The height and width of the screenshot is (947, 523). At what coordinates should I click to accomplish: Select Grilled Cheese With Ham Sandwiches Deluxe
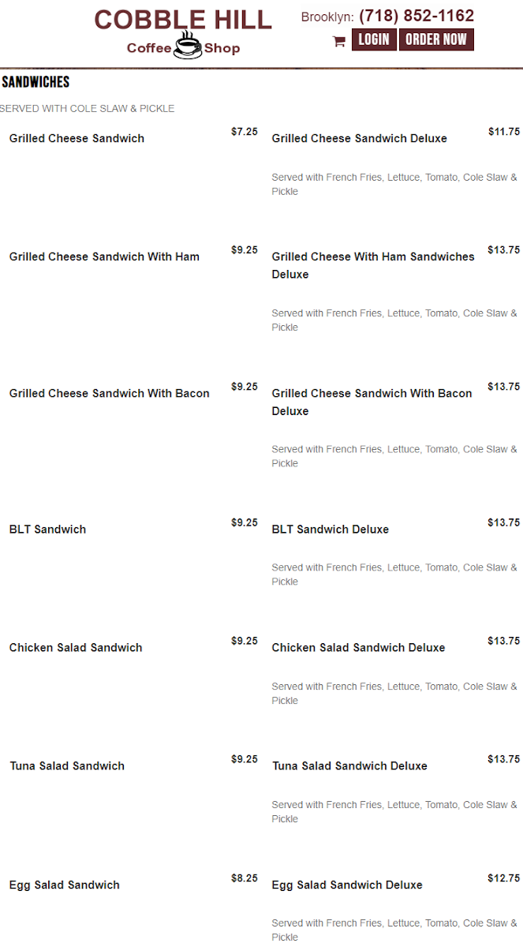click(372, 265)
